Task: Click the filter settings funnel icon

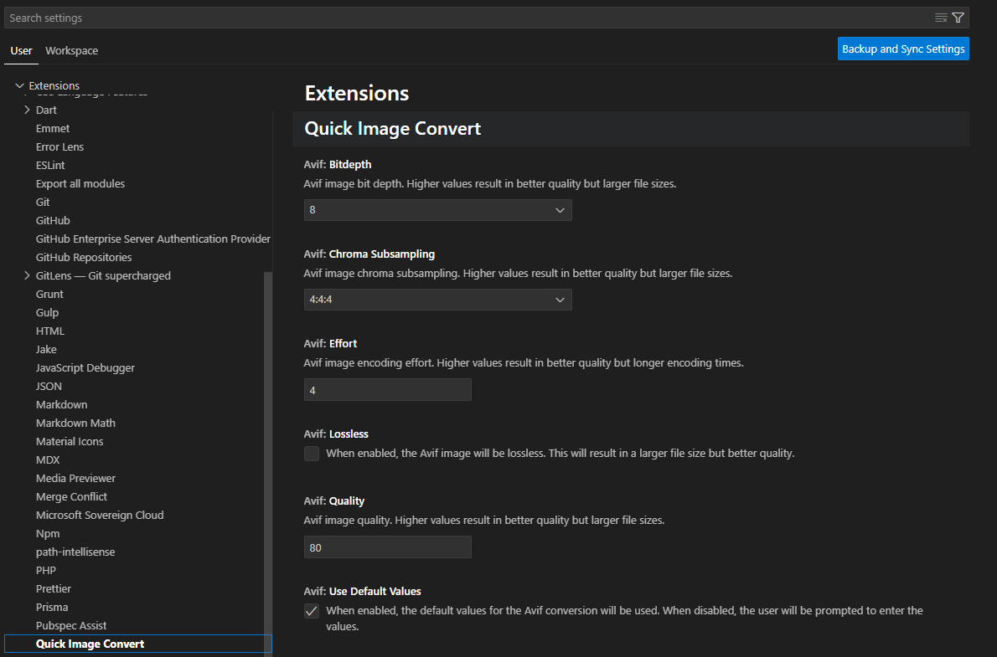Action: click(x=958, y=18)
